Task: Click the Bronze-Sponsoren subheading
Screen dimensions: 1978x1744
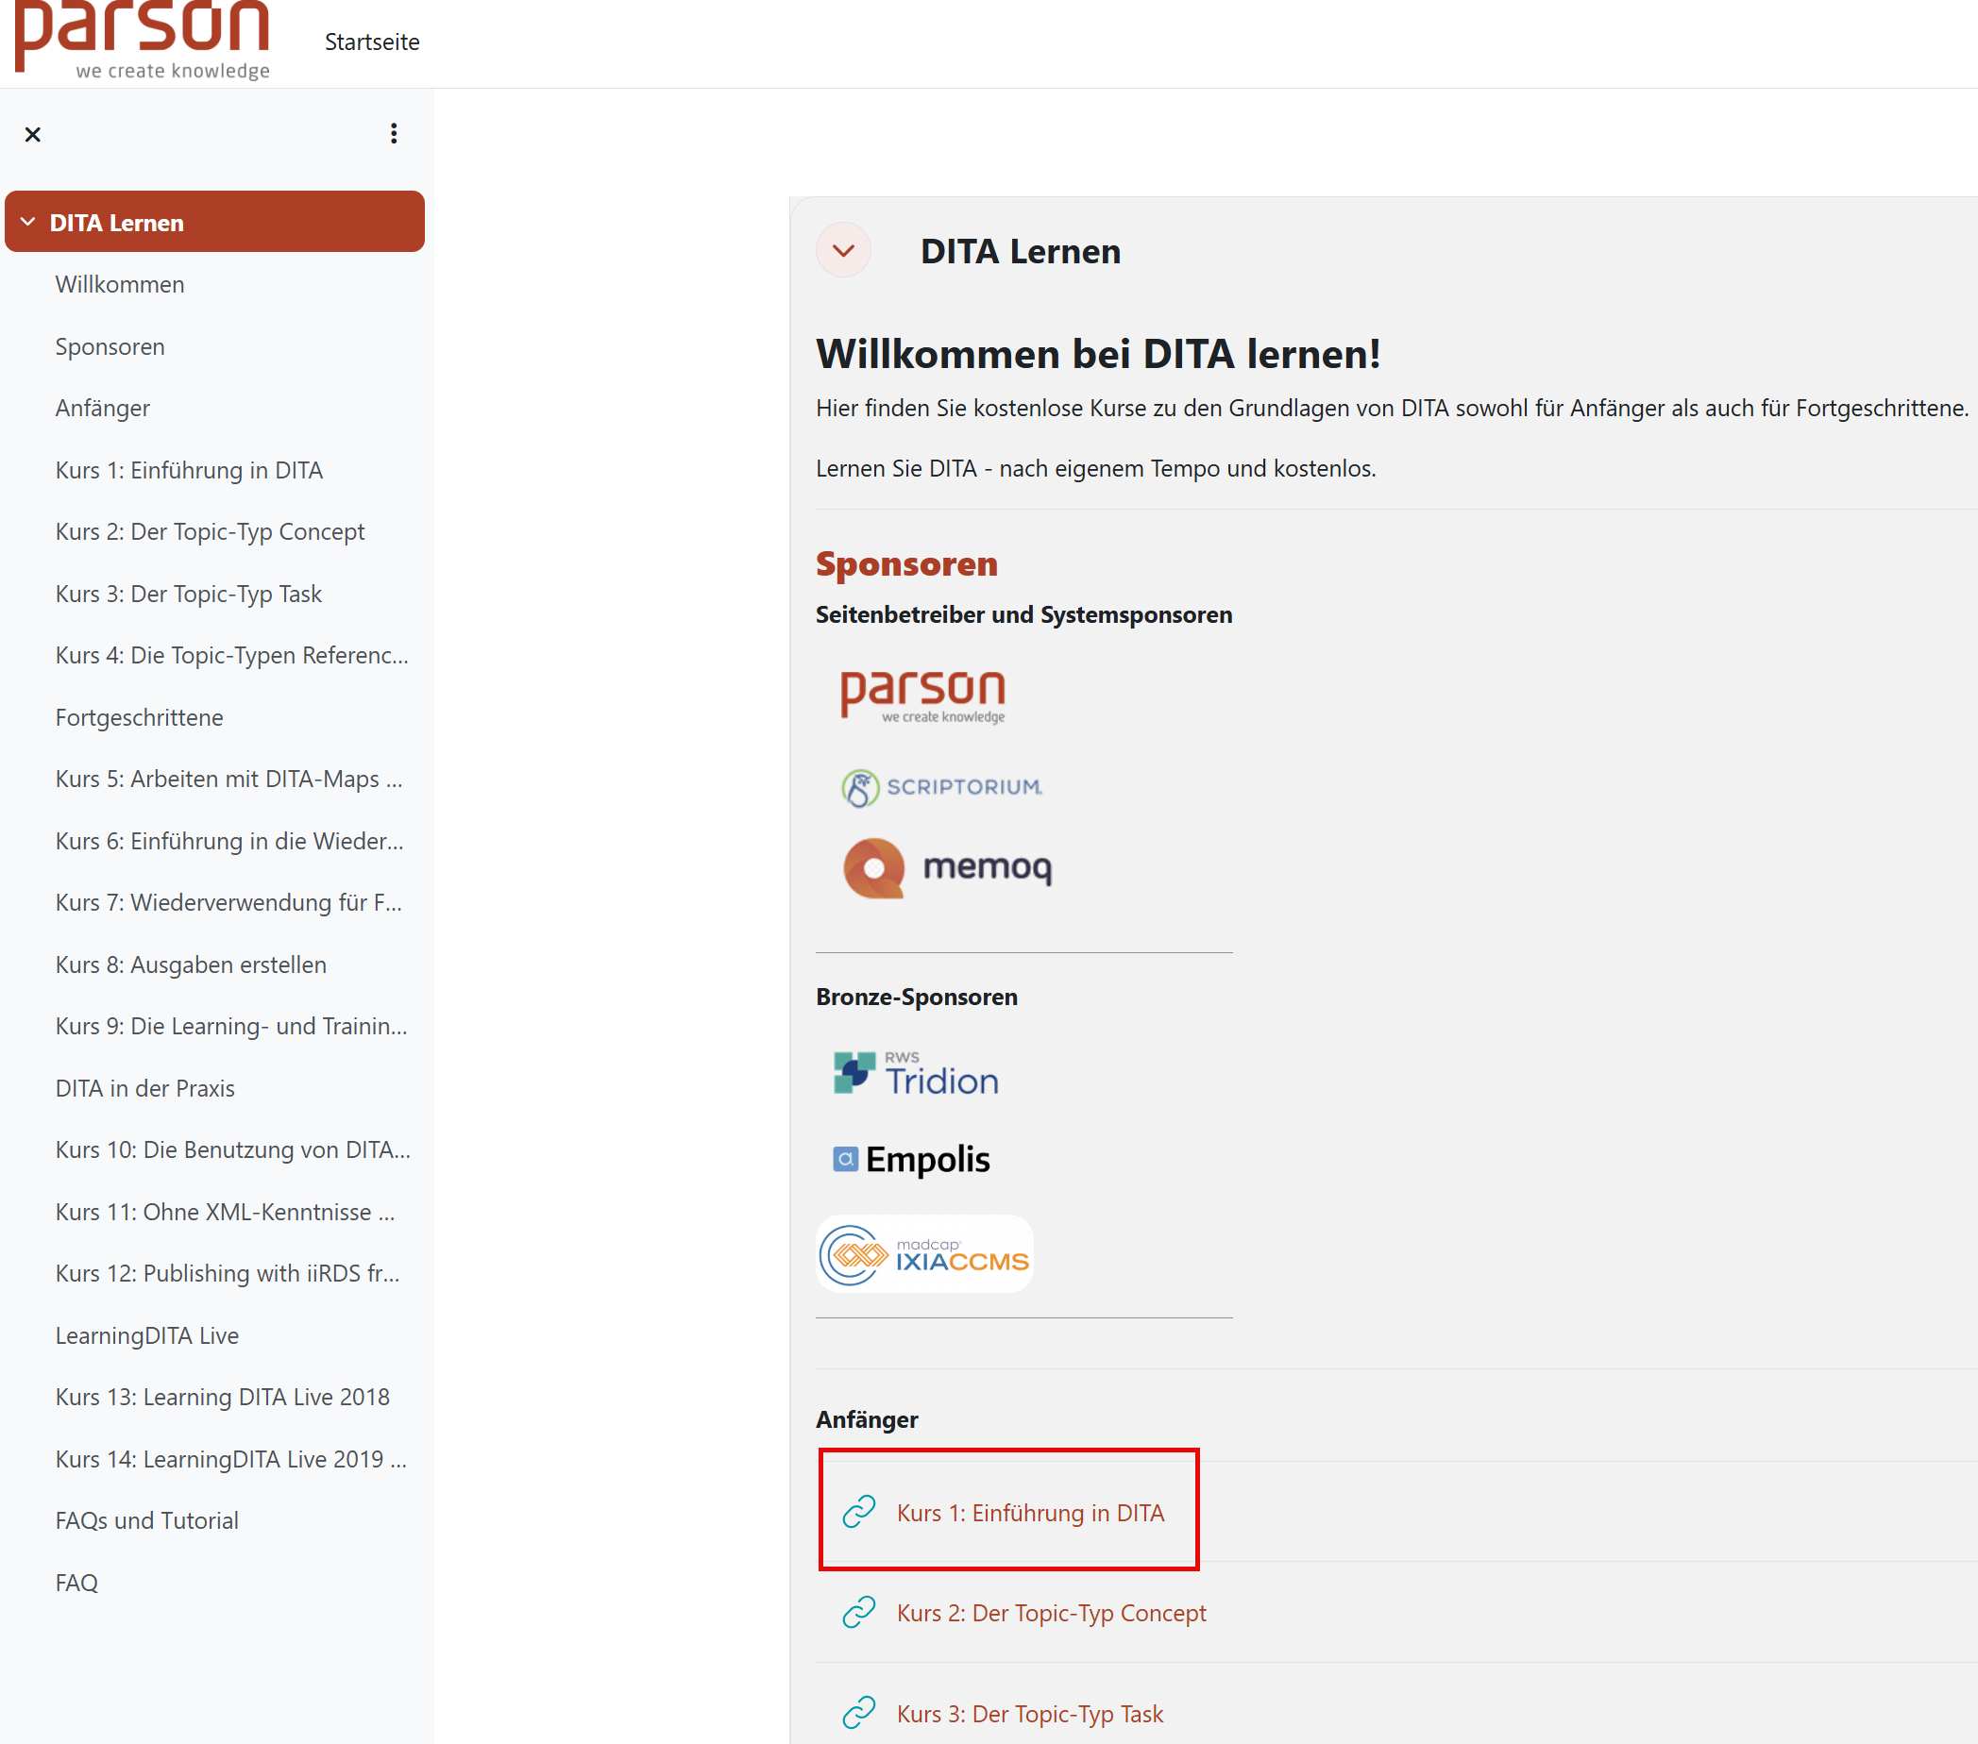Action: [917, 998]
